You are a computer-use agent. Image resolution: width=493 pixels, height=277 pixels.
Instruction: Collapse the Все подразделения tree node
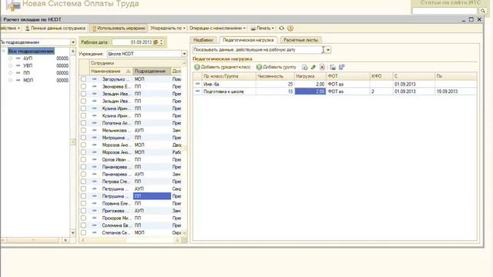3,52
